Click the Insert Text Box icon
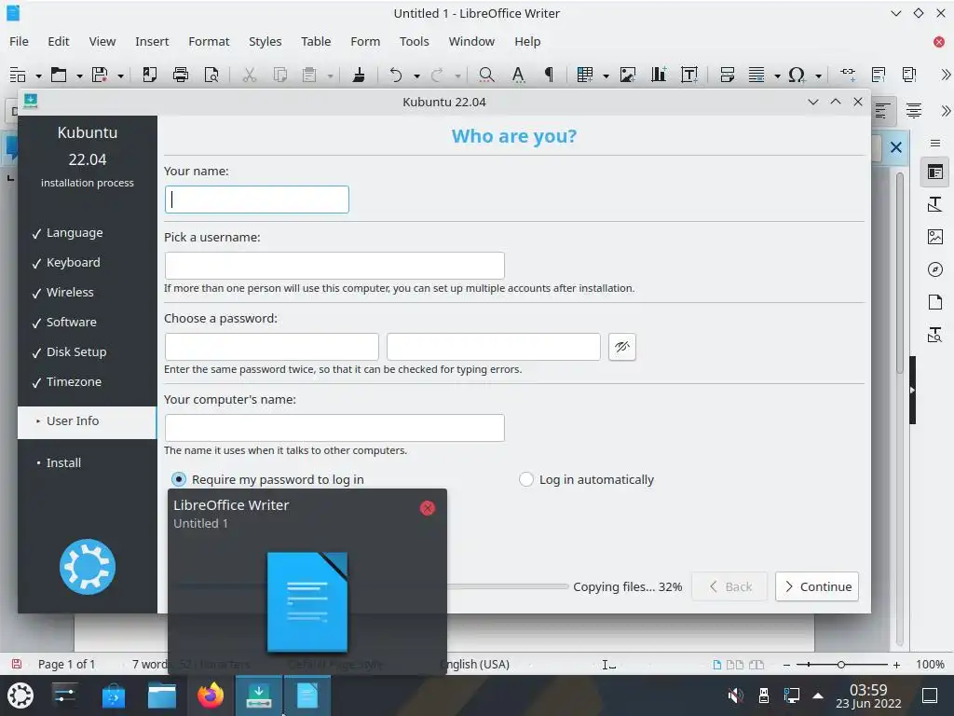 [x=689, y=75]
